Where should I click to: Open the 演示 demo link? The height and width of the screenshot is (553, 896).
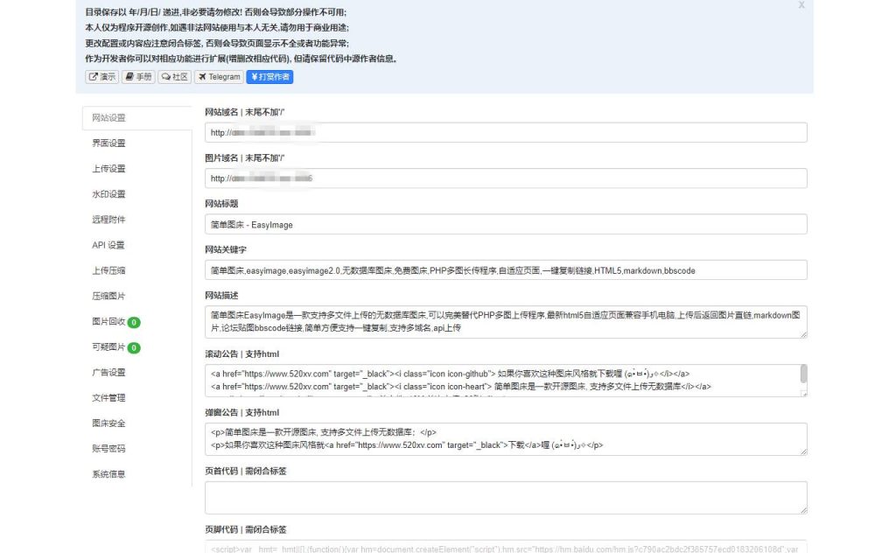point(101,76)
